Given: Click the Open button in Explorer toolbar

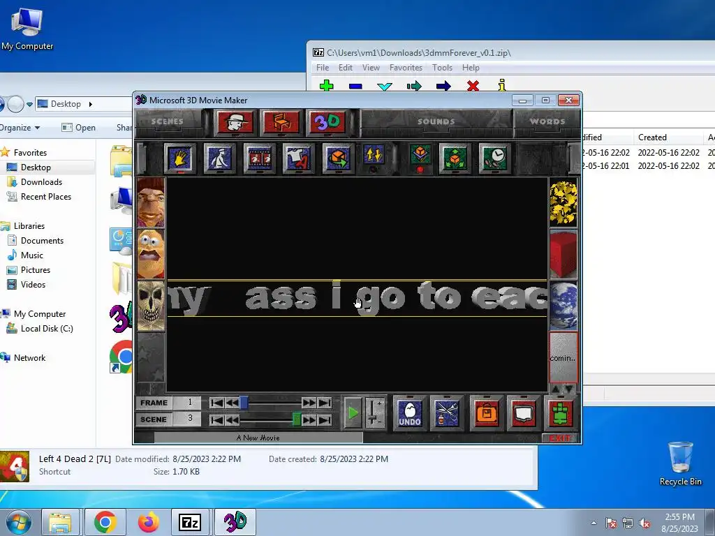Looking at the screenshot, I should point(79,128).
